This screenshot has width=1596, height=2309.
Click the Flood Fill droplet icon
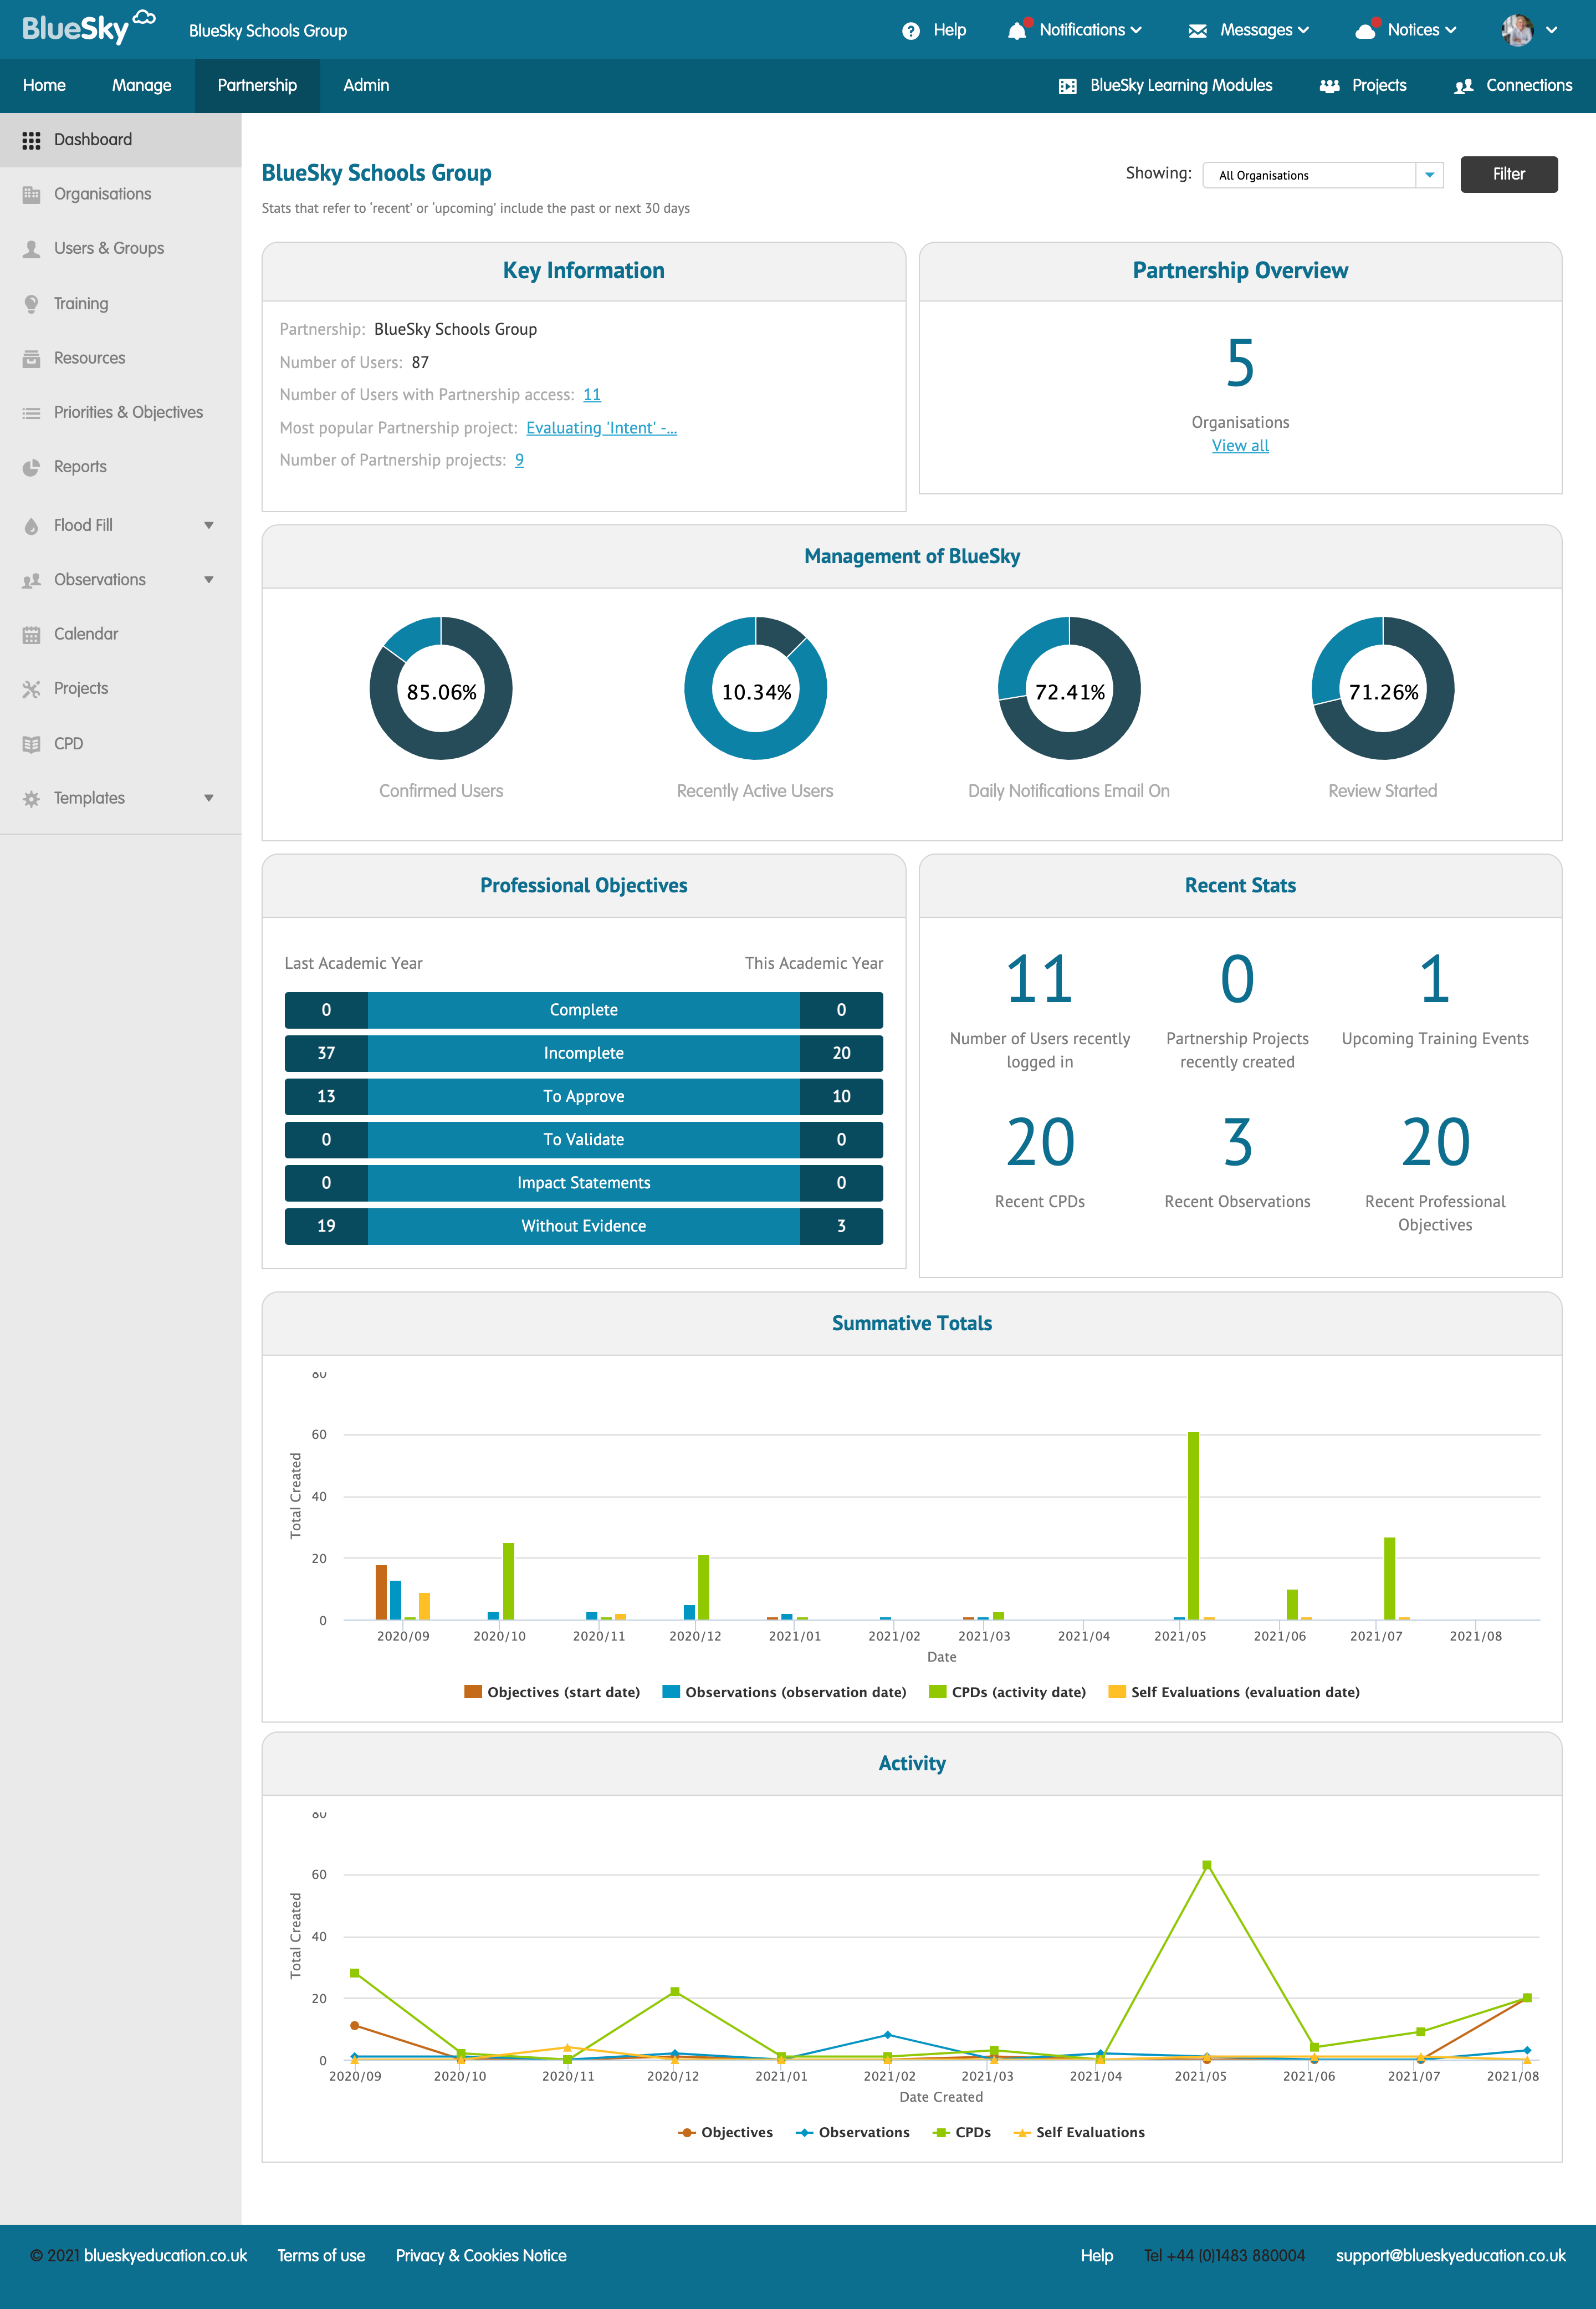[x=31, y=526]
